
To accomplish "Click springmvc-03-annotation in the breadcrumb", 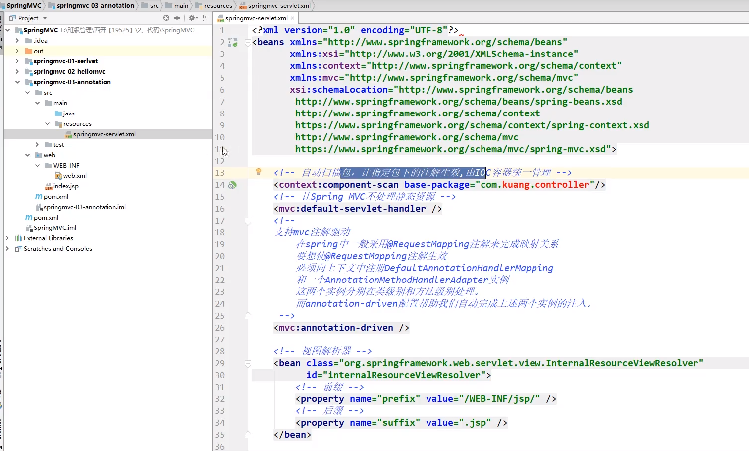I will (x=95, y=6).
